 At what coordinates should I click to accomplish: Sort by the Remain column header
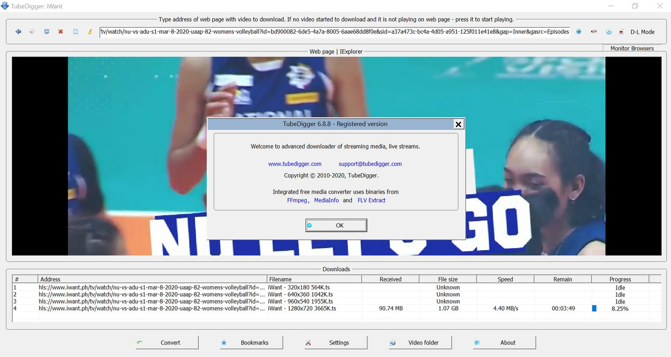point(562,280)
